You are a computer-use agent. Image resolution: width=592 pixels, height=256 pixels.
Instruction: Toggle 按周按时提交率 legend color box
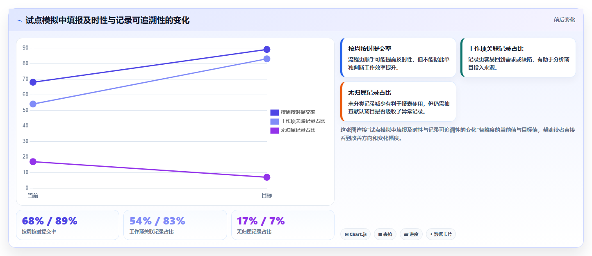tap(274, 112)
